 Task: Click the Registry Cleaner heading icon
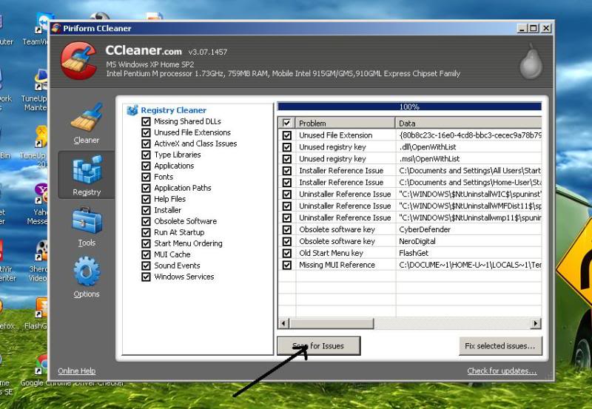(132, 110)
